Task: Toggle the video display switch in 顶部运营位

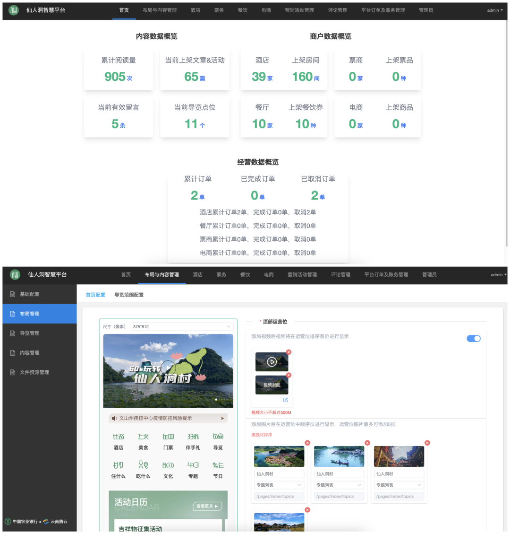Action: click(x=473, y=339)
